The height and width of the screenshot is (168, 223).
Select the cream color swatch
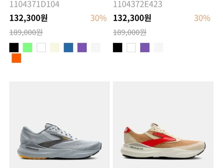[55, 47]
